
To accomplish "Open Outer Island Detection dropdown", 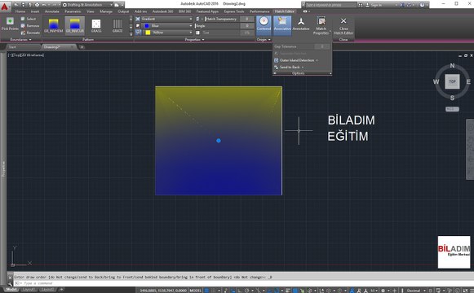I will 296,60.
